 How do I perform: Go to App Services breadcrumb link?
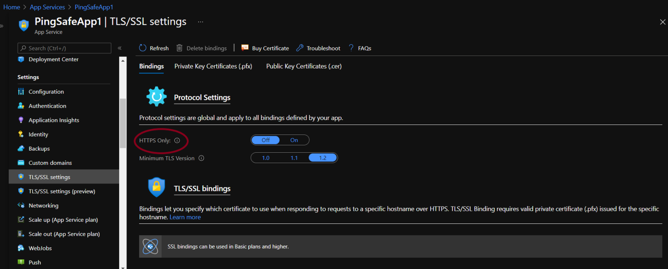47,7
